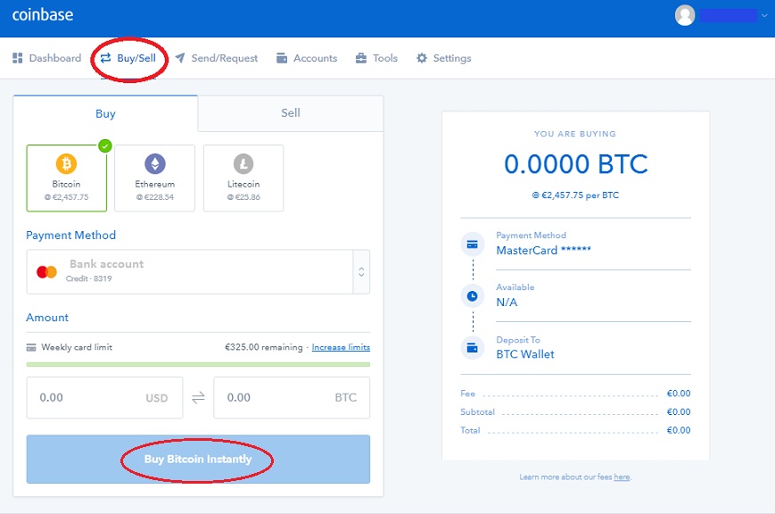The height and width of the screenshot is (514, 775).
Task: Click the Amount heading
Action: coord(47,318)
